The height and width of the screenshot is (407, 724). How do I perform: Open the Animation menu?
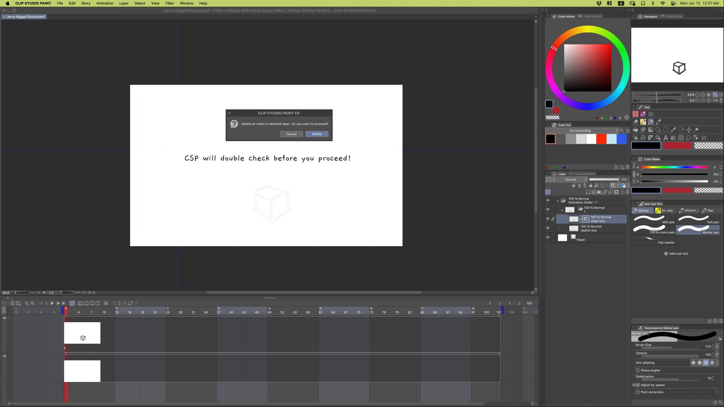click(105, 3)
